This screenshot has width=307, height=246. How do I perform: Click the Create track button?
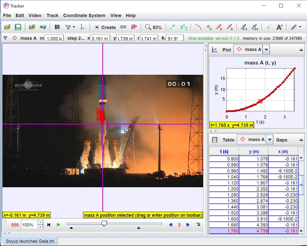(x=105, y=27)
